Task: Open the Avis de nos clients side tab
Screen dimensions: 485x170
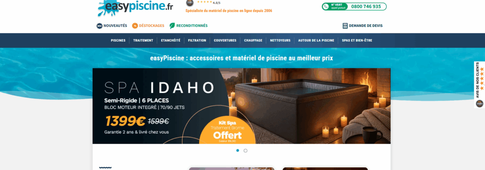Action: 479,85
